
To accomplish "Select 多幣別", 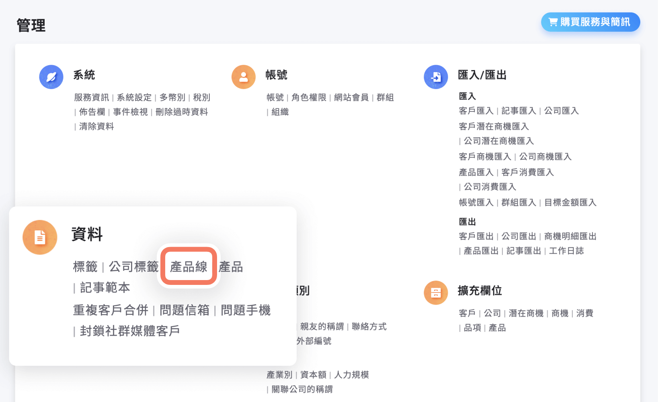I will coord(172,97).
